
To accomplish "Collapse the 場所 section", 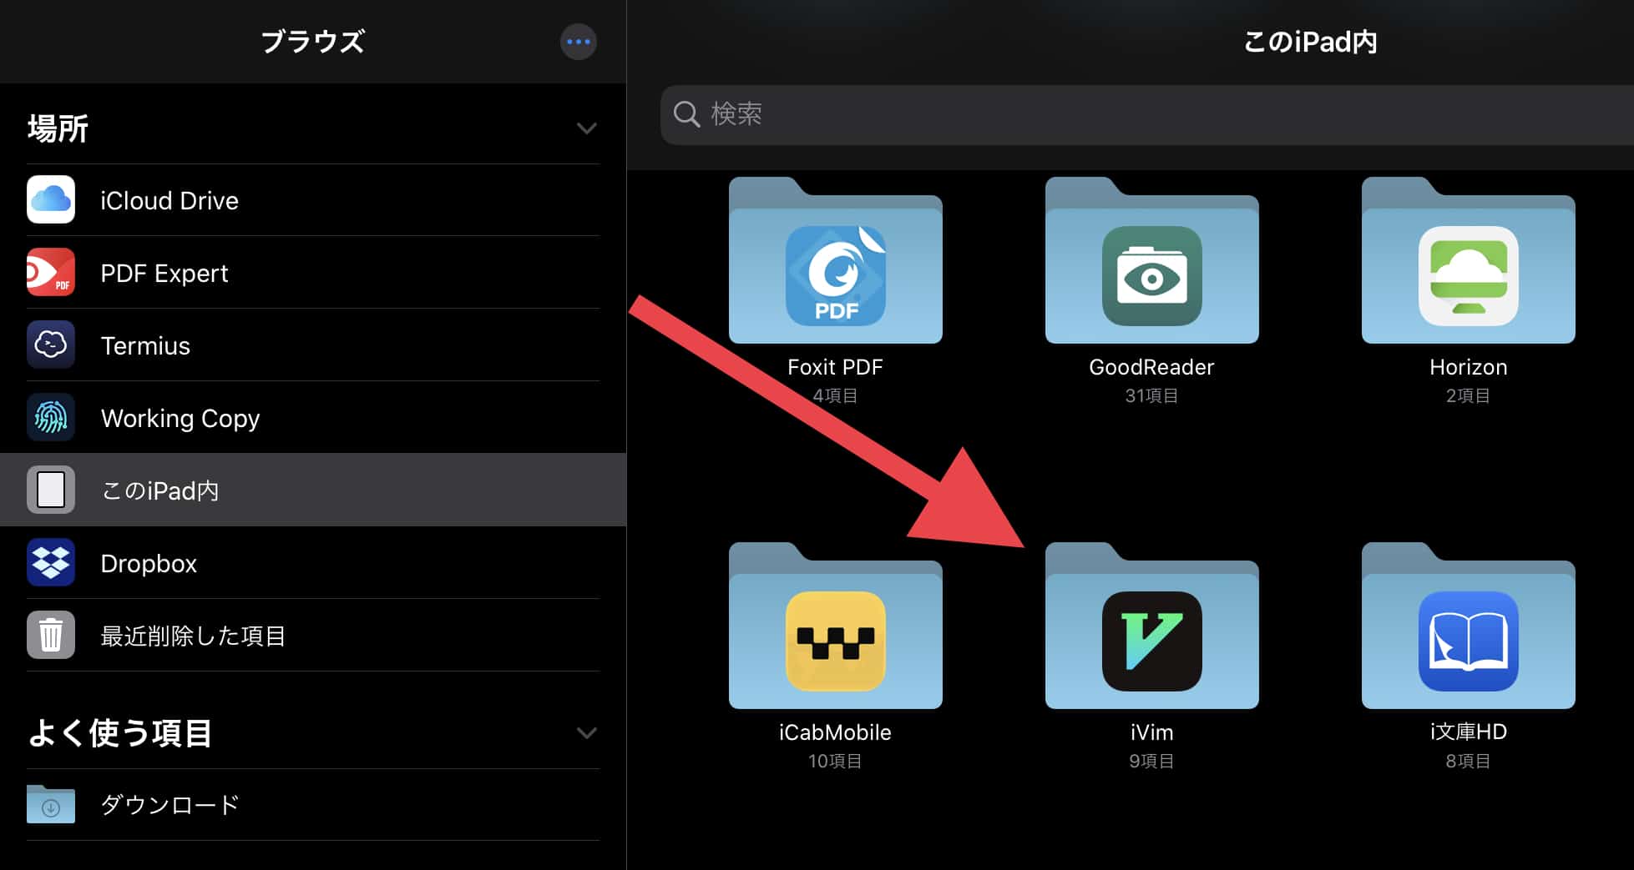I will 587,128.
